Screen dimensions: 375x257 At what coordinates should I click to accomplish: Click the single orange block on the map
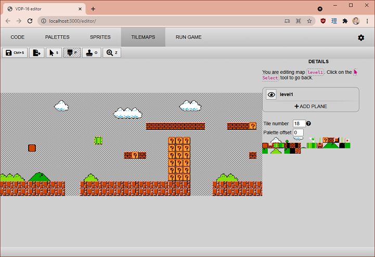[32, 148]
